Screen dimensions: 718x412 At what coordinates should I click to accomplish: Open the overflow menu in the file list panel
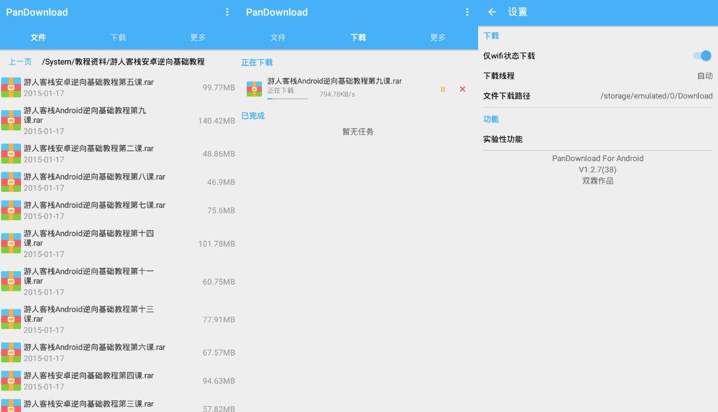click(x=227, y=12)
